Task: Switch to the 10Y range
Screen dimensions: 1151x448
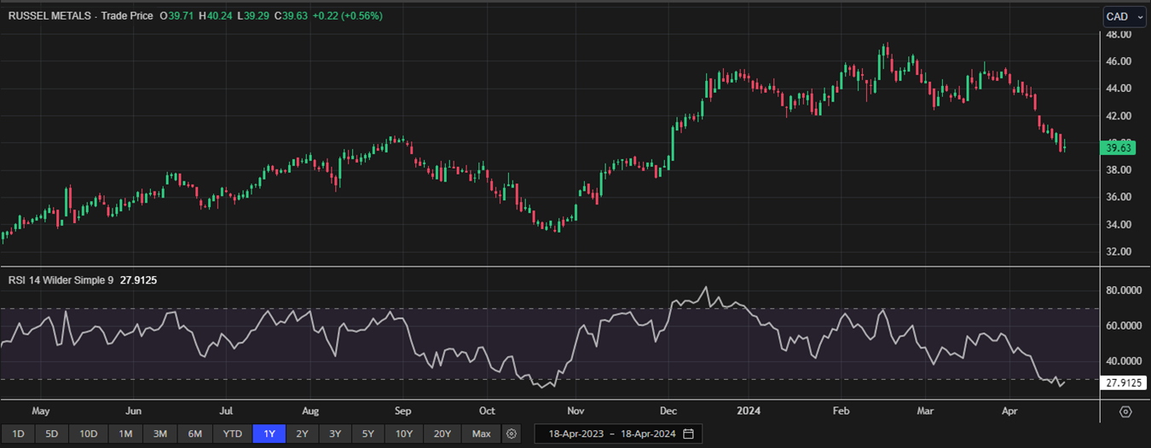Action: (x=403, y=434)
